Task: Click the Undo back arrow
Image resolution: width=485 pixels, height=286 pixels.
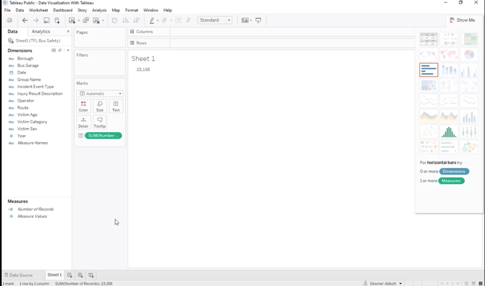Action: 25,20
